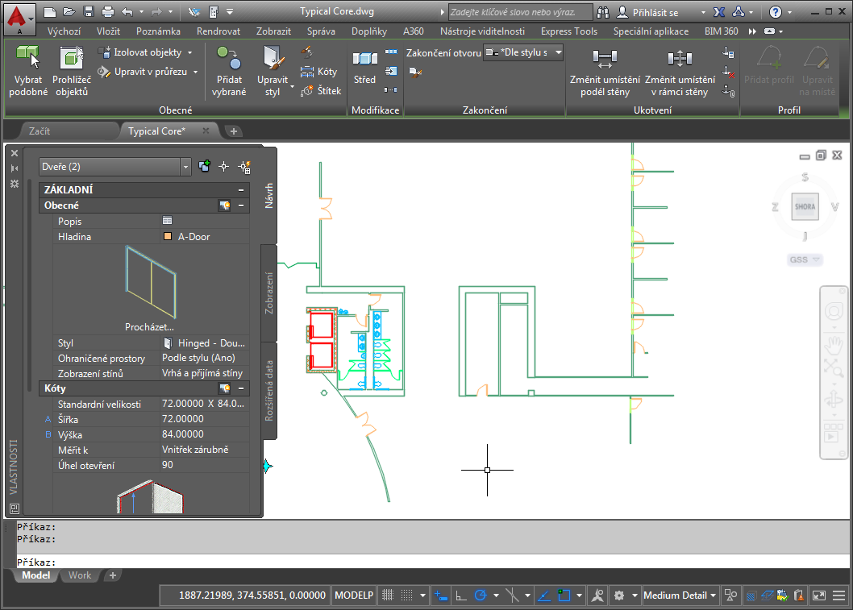Collapse the Kóty section in properties
853x610 pixels.
click(240, 388)
